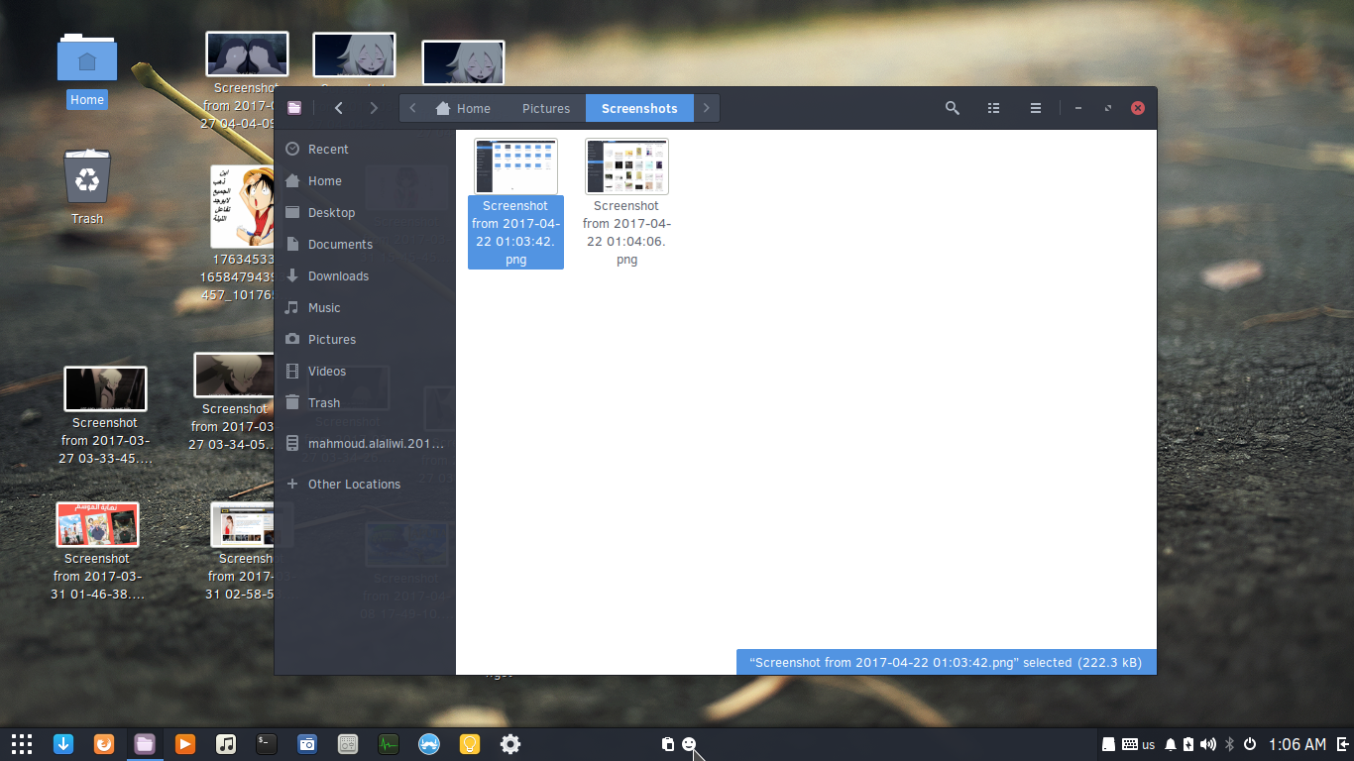Launch Firefox from the dock

click(x=104, y=743)
